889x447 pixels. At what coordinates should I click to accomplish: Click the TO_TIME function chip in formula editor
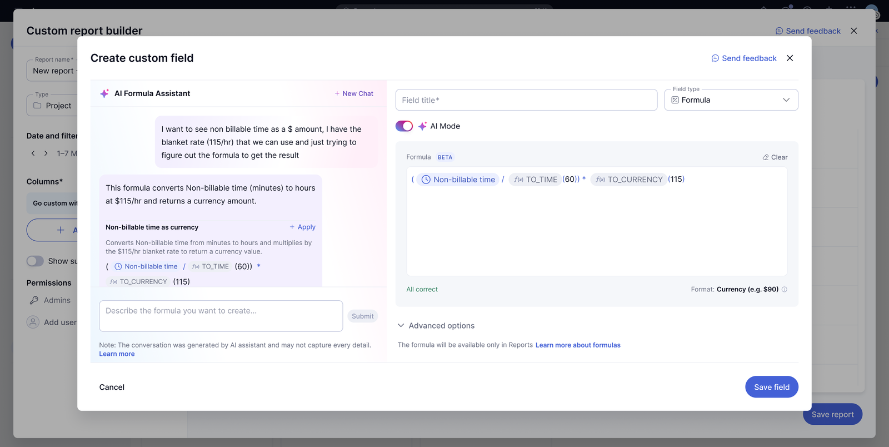[536, 180]
